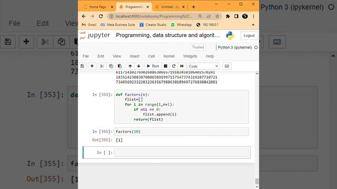Open the File menu in Jupyter
The image size is (337, 189).
click(85, 56)
